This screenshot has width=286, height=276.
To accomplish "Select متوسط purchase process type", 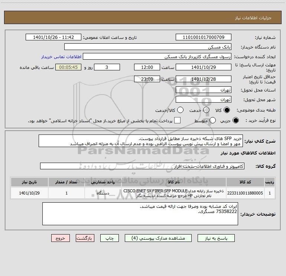I will [x=213, y=120].
